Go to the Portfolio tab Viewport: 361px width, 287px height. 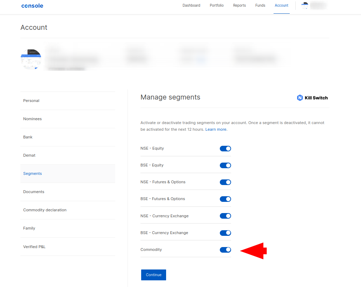coord(217,6)
